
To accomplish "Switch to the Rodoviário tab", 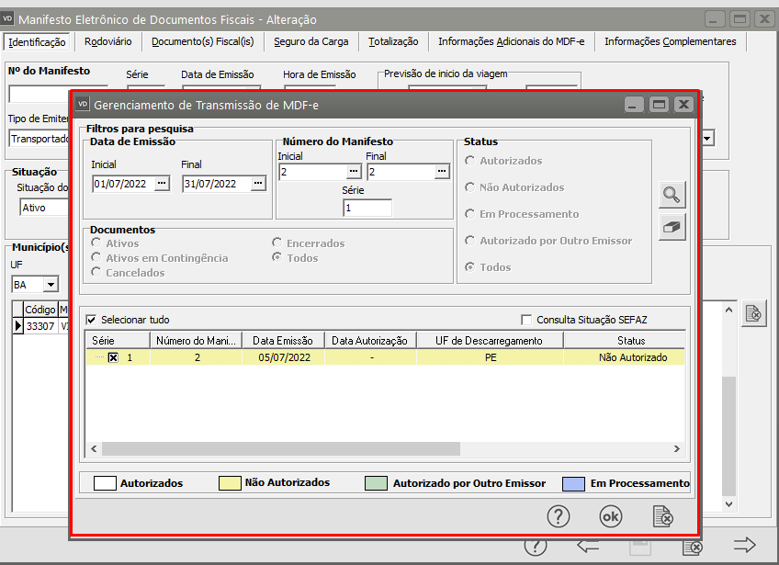I will (107, 41).
